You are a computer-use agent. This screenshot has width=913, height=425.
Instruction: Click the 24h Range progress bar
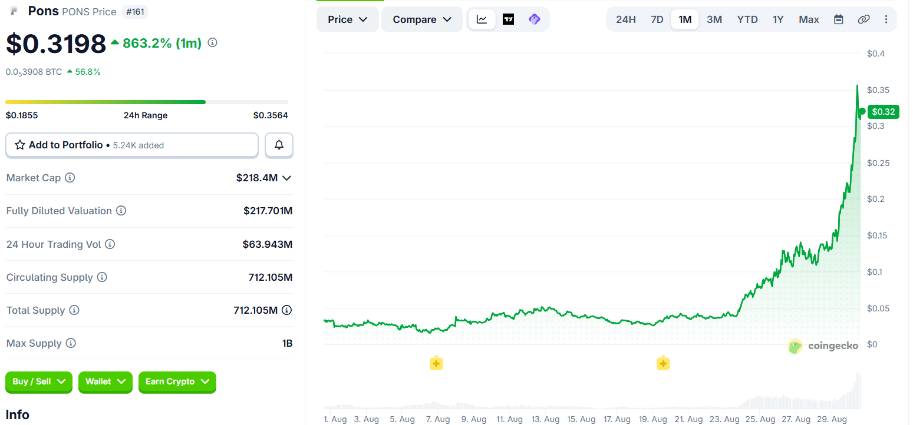[x=147, y=102]
